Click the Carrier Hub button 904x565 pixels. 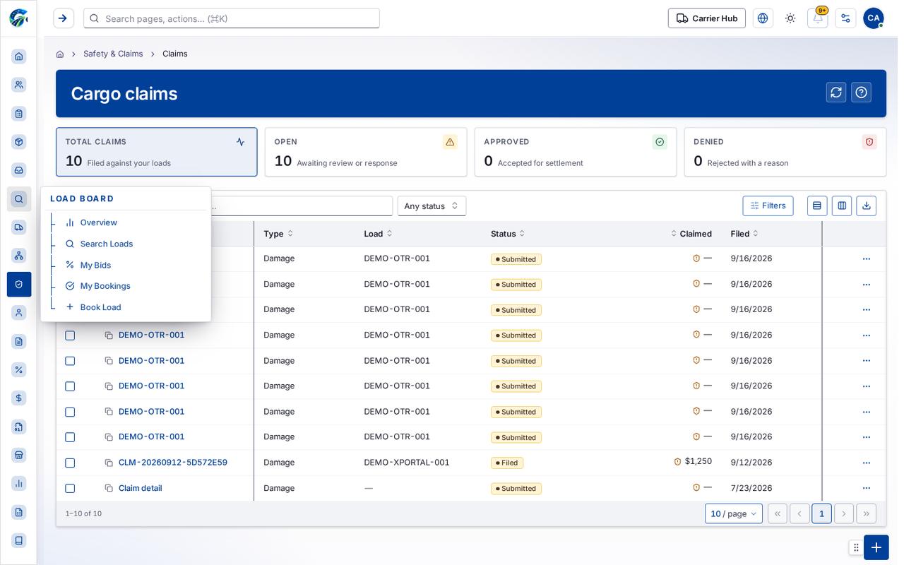click(707, 18)
